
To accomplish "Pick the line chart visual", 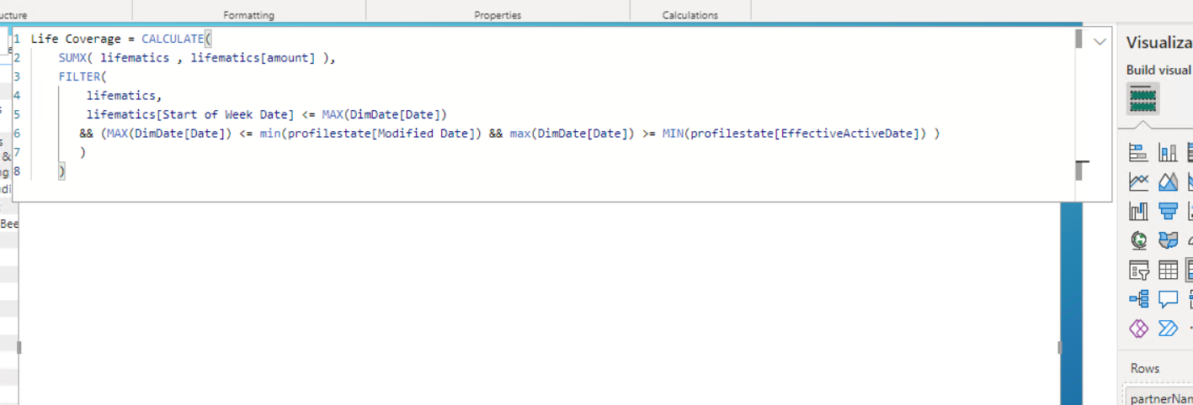I will pos(1138,181).
